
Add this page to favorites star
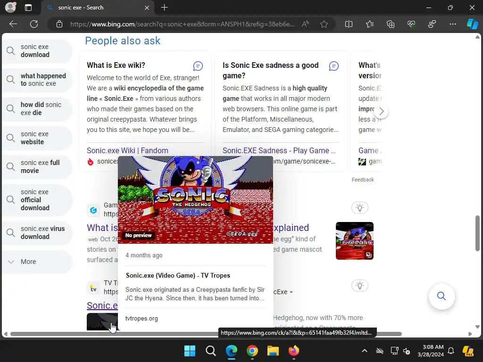[324, 24]
